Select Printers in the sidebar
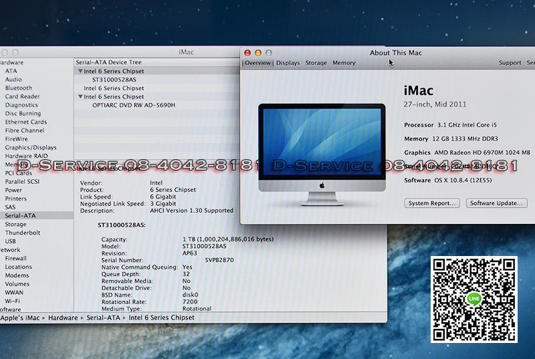Image resolution: width=535 pixels, height=359 pixels. 15,199
